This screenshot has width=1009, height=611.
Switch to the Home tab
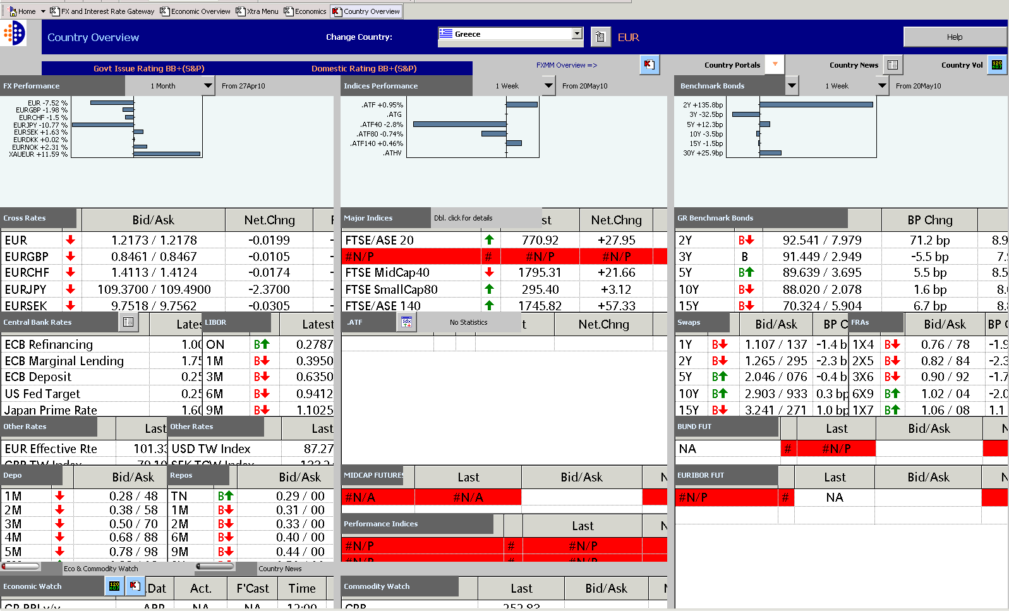click(x=22, y=11)
